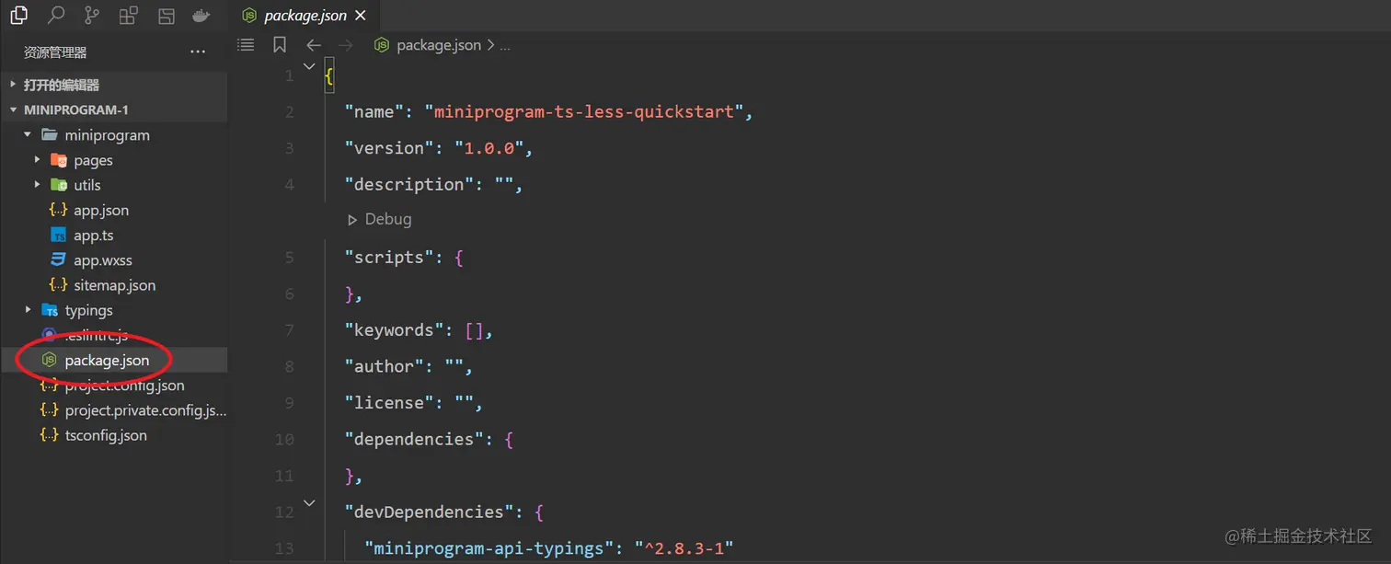Screen dimensions: 1391x564
Task: Click the "1.0.0" version value
Action: pos(489,148)
